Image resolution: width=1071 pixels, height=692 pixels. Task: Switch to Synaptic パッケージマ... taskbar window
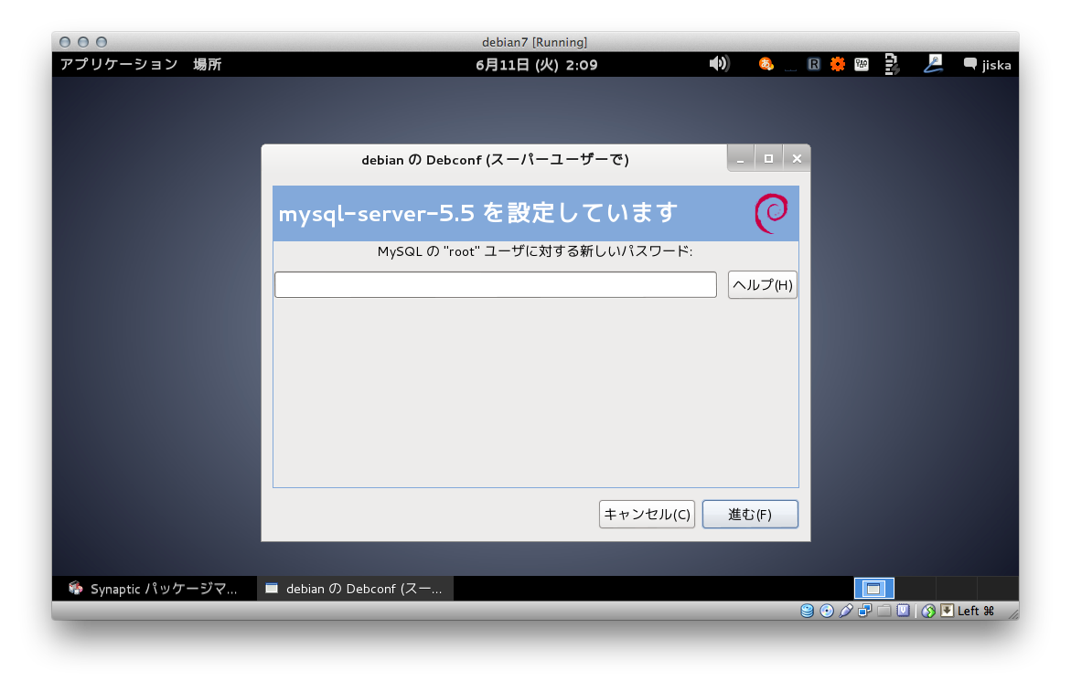click(155, 589)
